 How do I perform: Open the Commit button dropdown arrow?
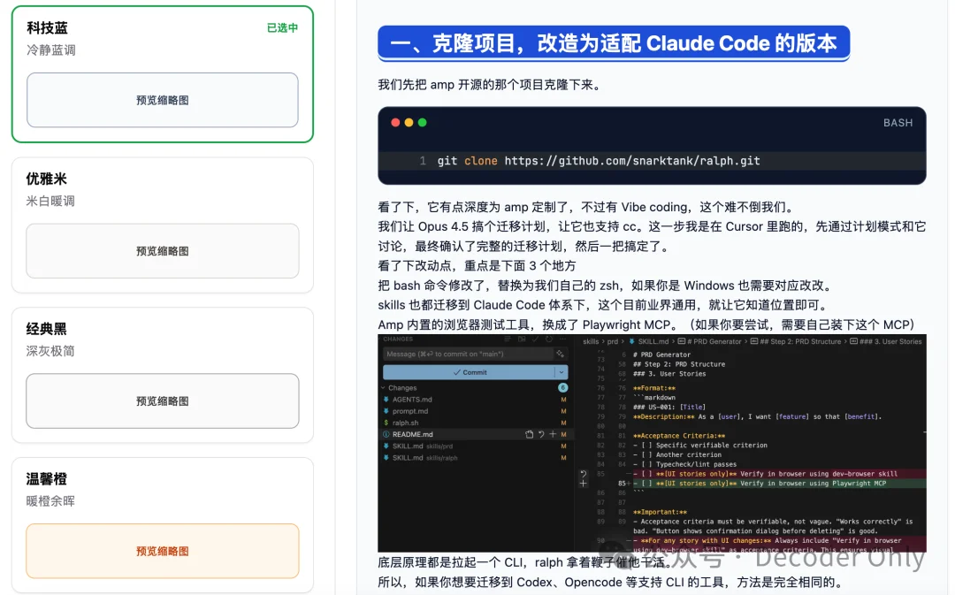(561, 372)
